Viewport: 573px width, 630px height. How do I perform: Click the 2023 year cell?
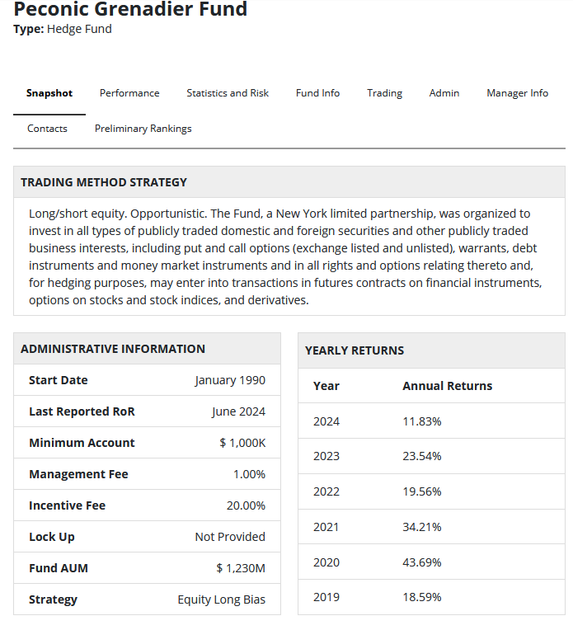coord(326,457)
